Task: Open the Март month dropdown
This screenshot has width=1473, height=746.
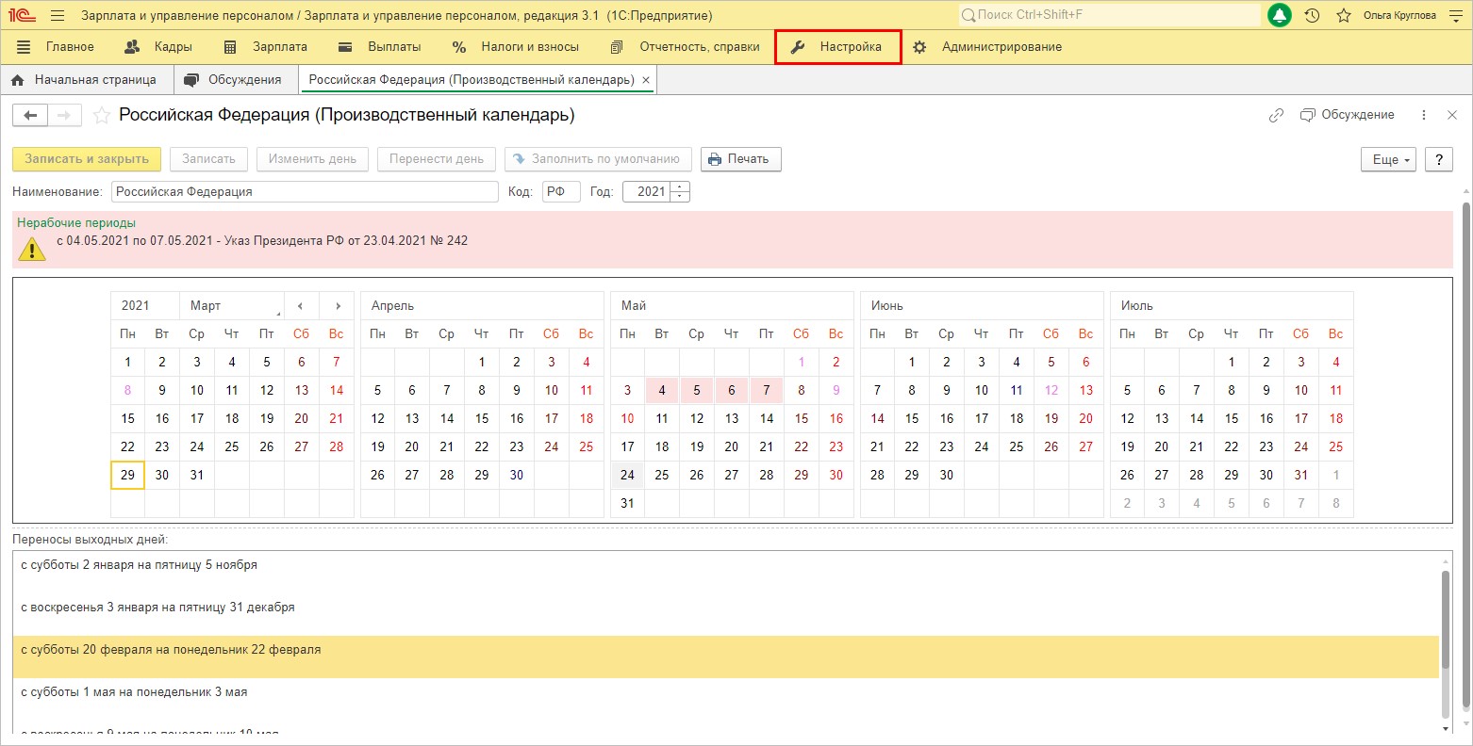Action: [231, 305]
